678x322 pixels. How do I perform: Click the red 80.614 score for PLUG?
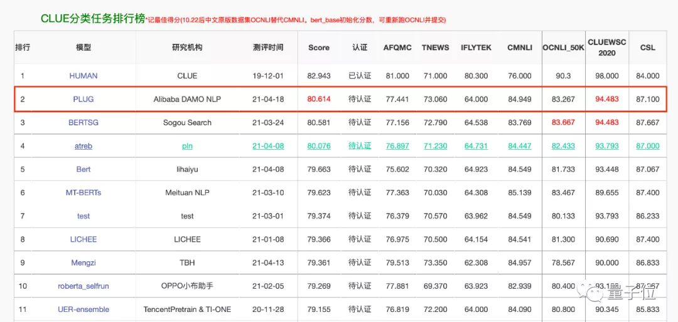[319, 99]
